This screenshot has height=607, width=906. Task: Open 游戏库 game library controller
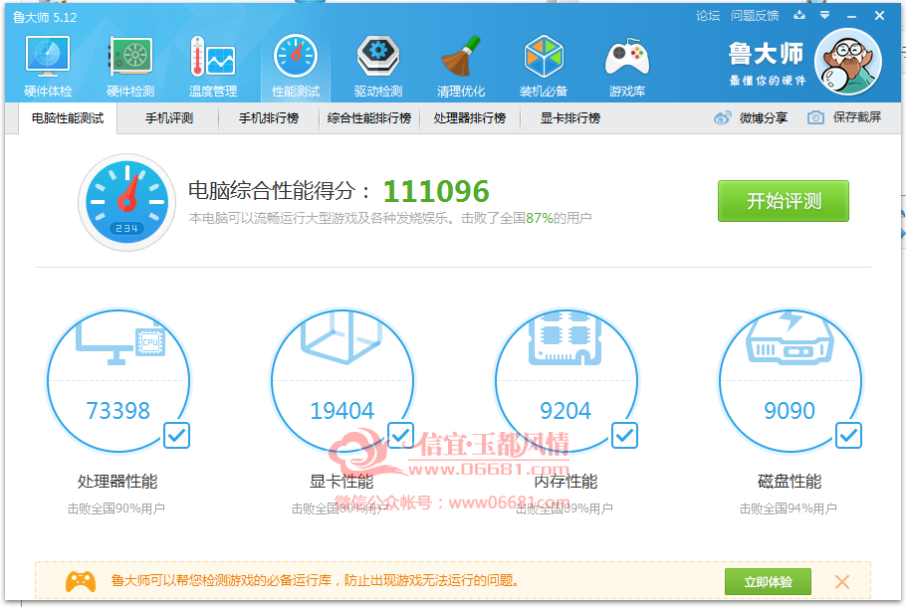(627, 66)
